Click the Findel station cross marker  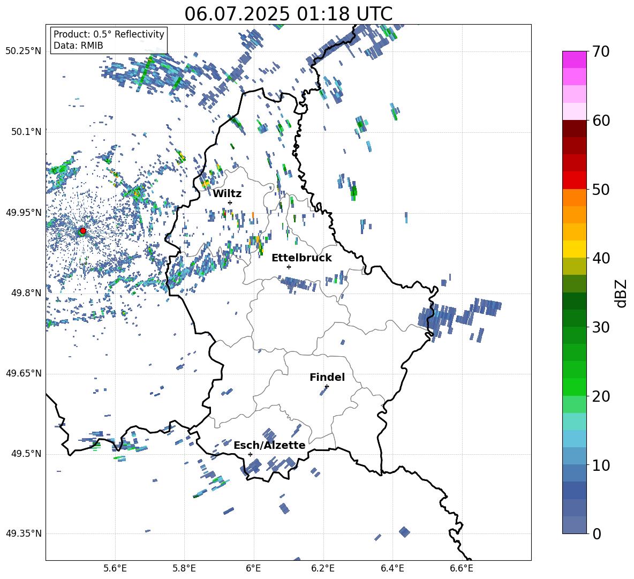(x=327, y=386)
